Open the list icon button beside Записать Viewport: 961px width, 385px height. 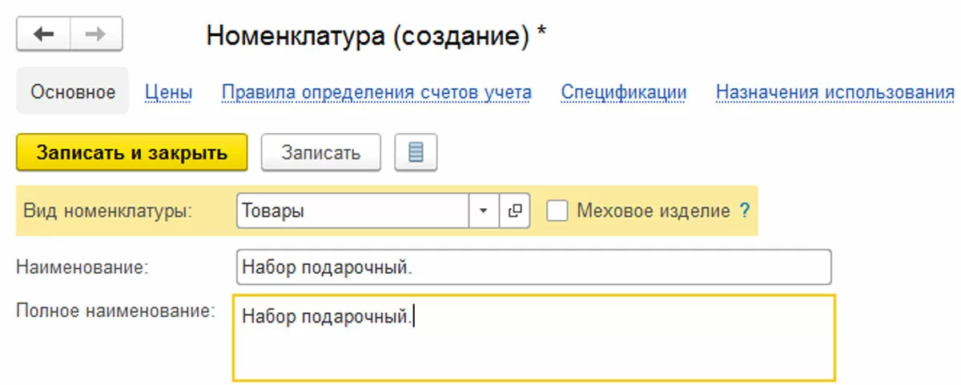pyautogui.click(x=416, y=152)
